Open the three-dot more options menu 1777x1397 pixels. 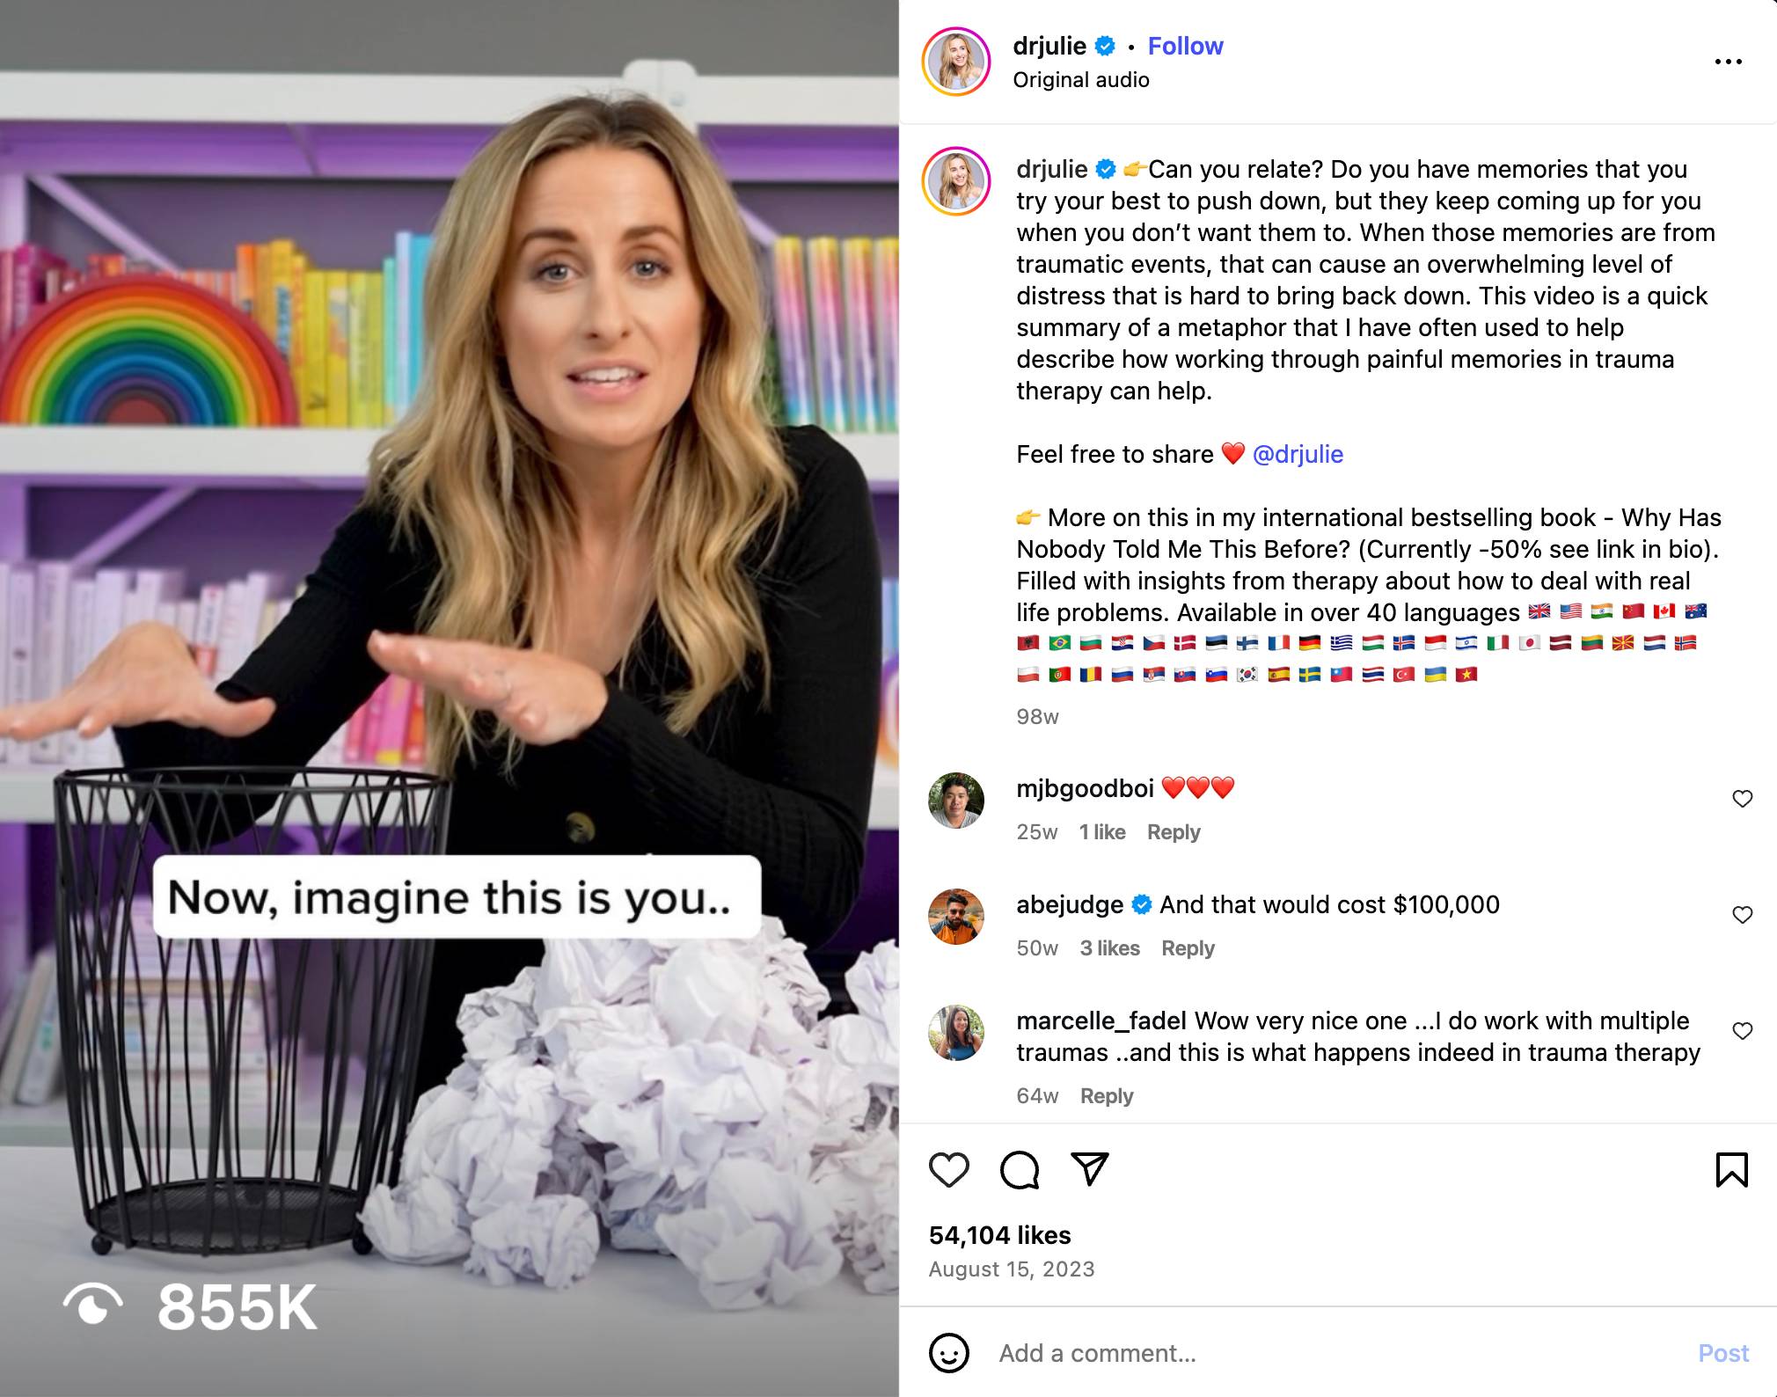1728,62
